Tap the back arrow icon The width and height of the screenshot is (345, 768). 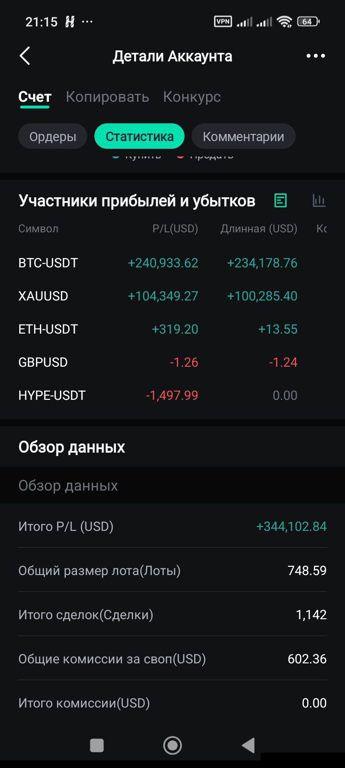25,56
